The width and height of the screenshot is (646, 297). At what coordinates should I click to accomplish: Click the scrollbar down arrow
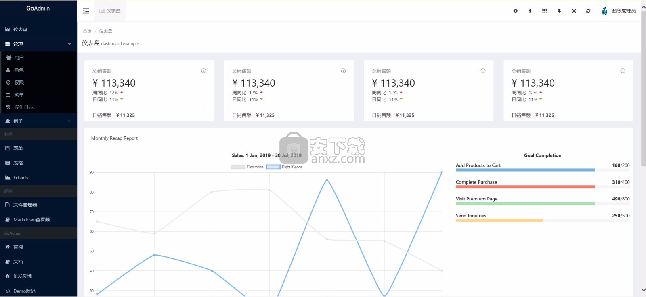pyautogui.click(x=643, y=290)
